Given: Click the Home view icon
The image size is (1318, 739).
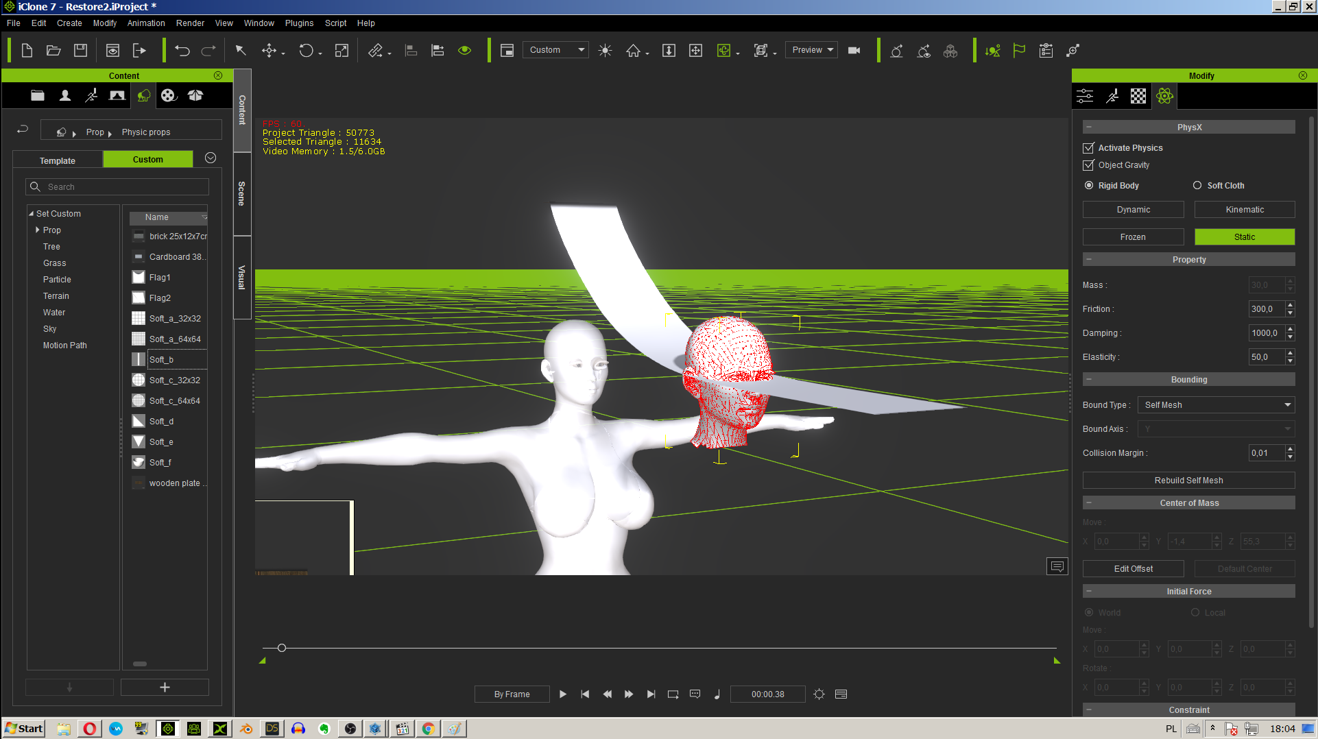Looking at the screenshot, I should point(633,50).
